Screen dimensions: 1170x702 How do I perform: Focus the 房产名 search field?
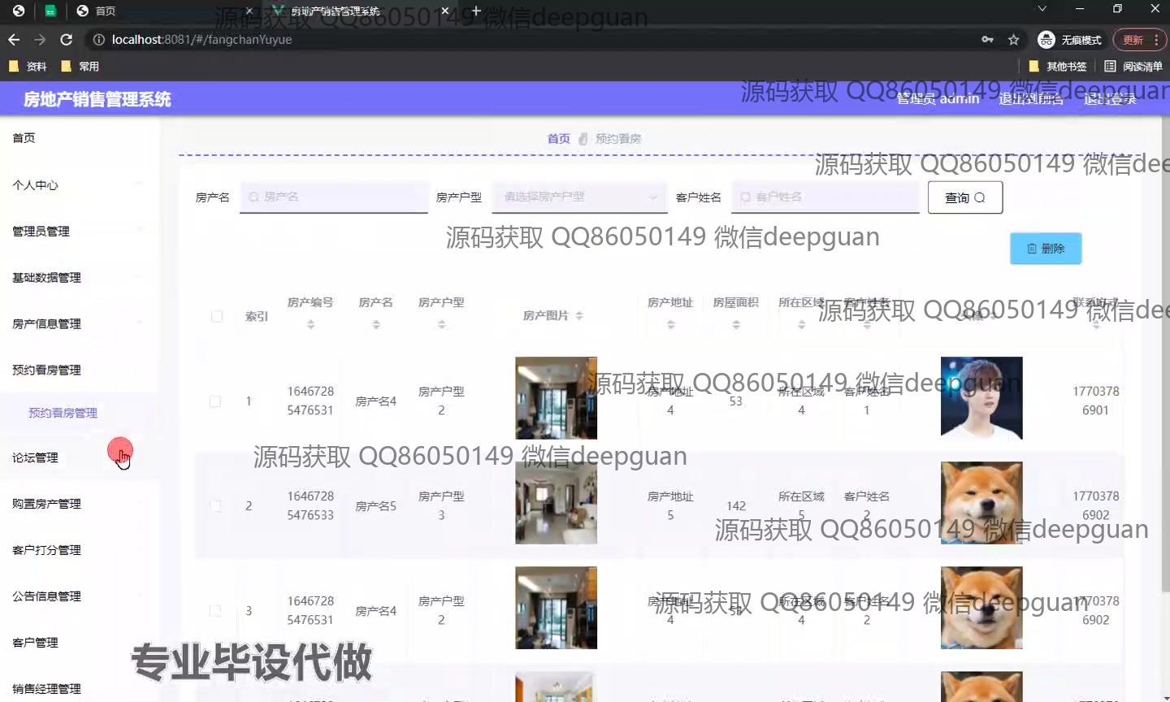334,197
